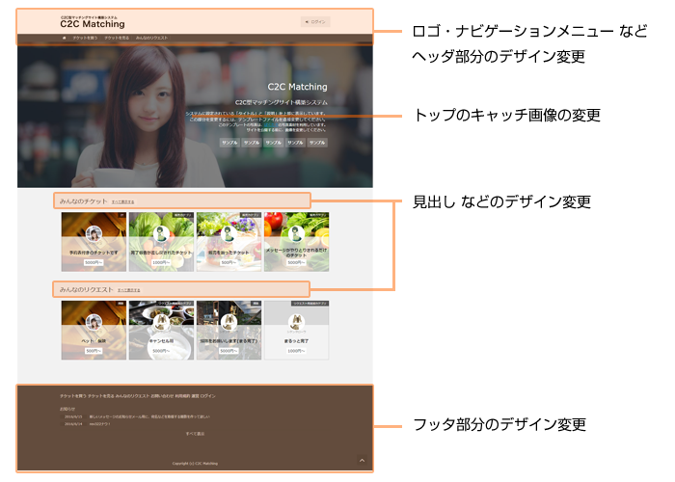Open チケットを売る link in the footer
The image size is (675, 482).
tap(100, 396)
